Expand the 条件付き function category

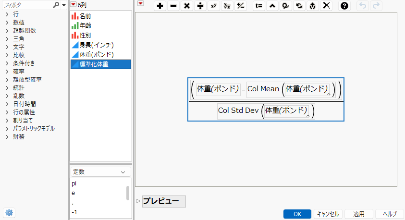[7, 63]
